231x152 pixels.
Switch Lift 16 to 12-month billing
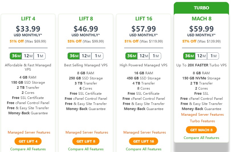144,56
